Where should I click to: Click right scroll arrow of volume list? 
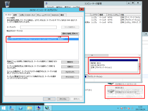click(x=140, y=55)
